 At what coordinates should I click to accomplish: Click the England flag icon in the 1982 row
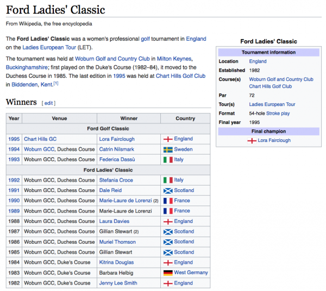(168, 283)
